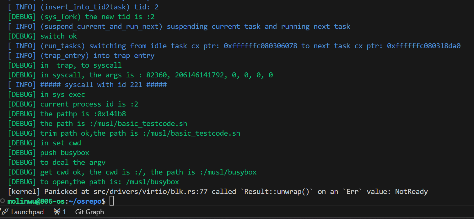This screenshot has height=219, width=474.
Task: Click basic_testcode.sh path in "trim path ok" line
Action: pos(191,133)
